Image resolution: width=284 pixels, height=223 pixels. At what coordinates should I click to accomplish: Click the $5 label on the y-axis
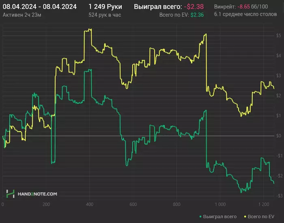coord(279,36)
